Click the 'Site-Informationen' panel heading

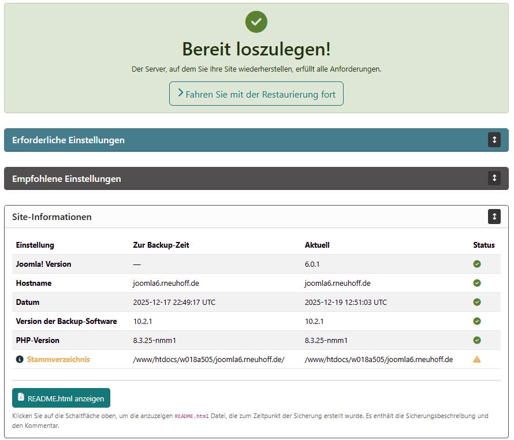coord(52,217)
